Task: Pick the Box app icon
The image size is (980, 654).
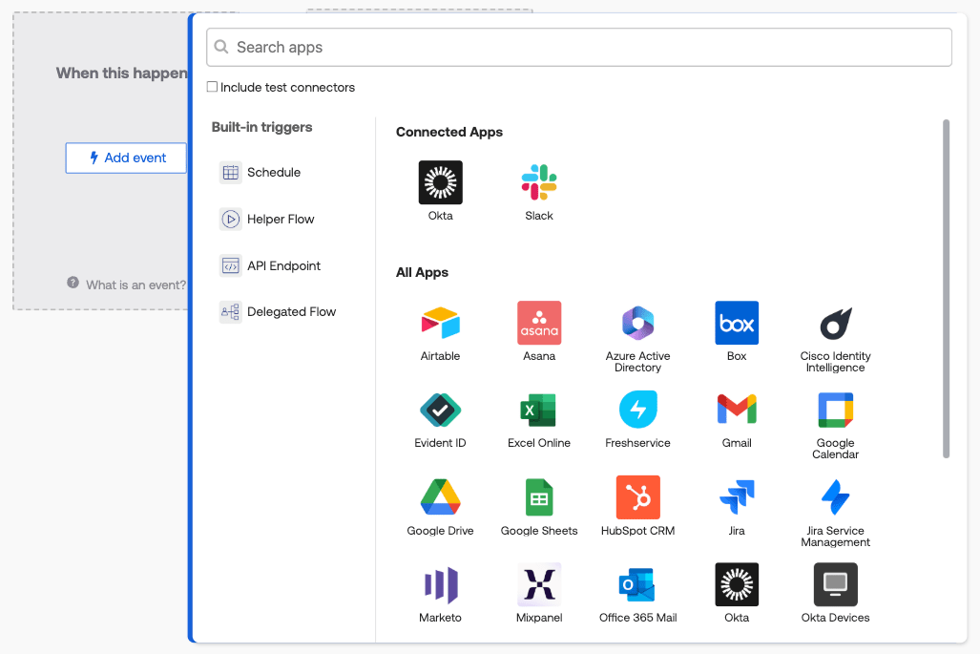Action: (x=737, y=323)
